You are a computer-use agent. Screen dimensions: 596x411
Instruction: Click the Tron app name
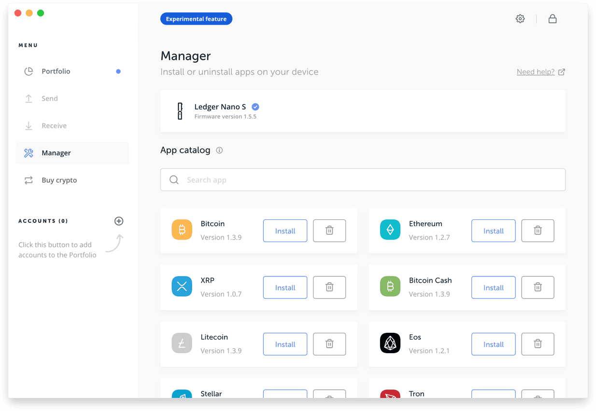416,394
